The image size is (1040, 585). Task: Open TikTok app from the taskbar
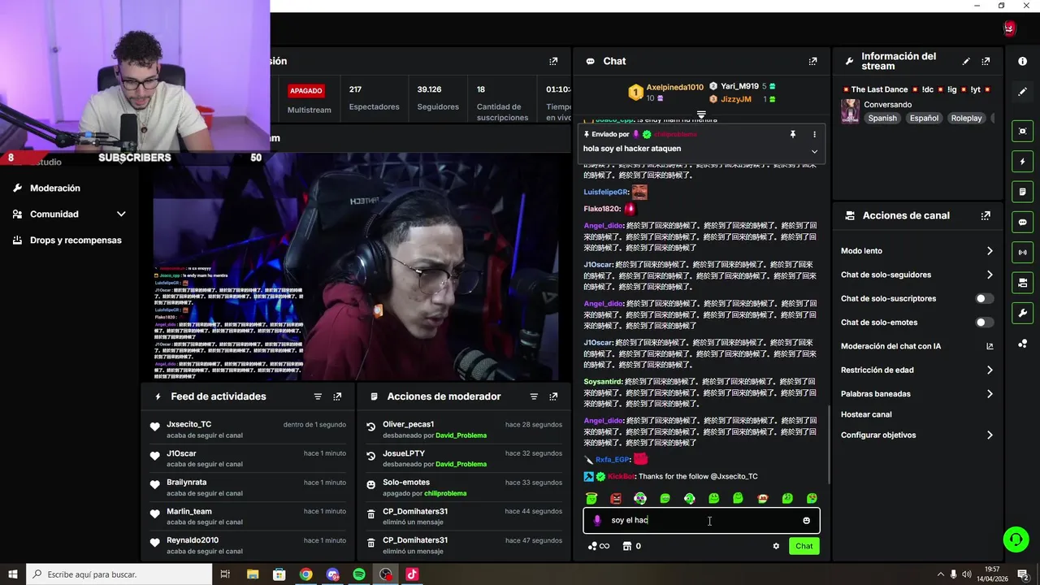pos(412,574)
